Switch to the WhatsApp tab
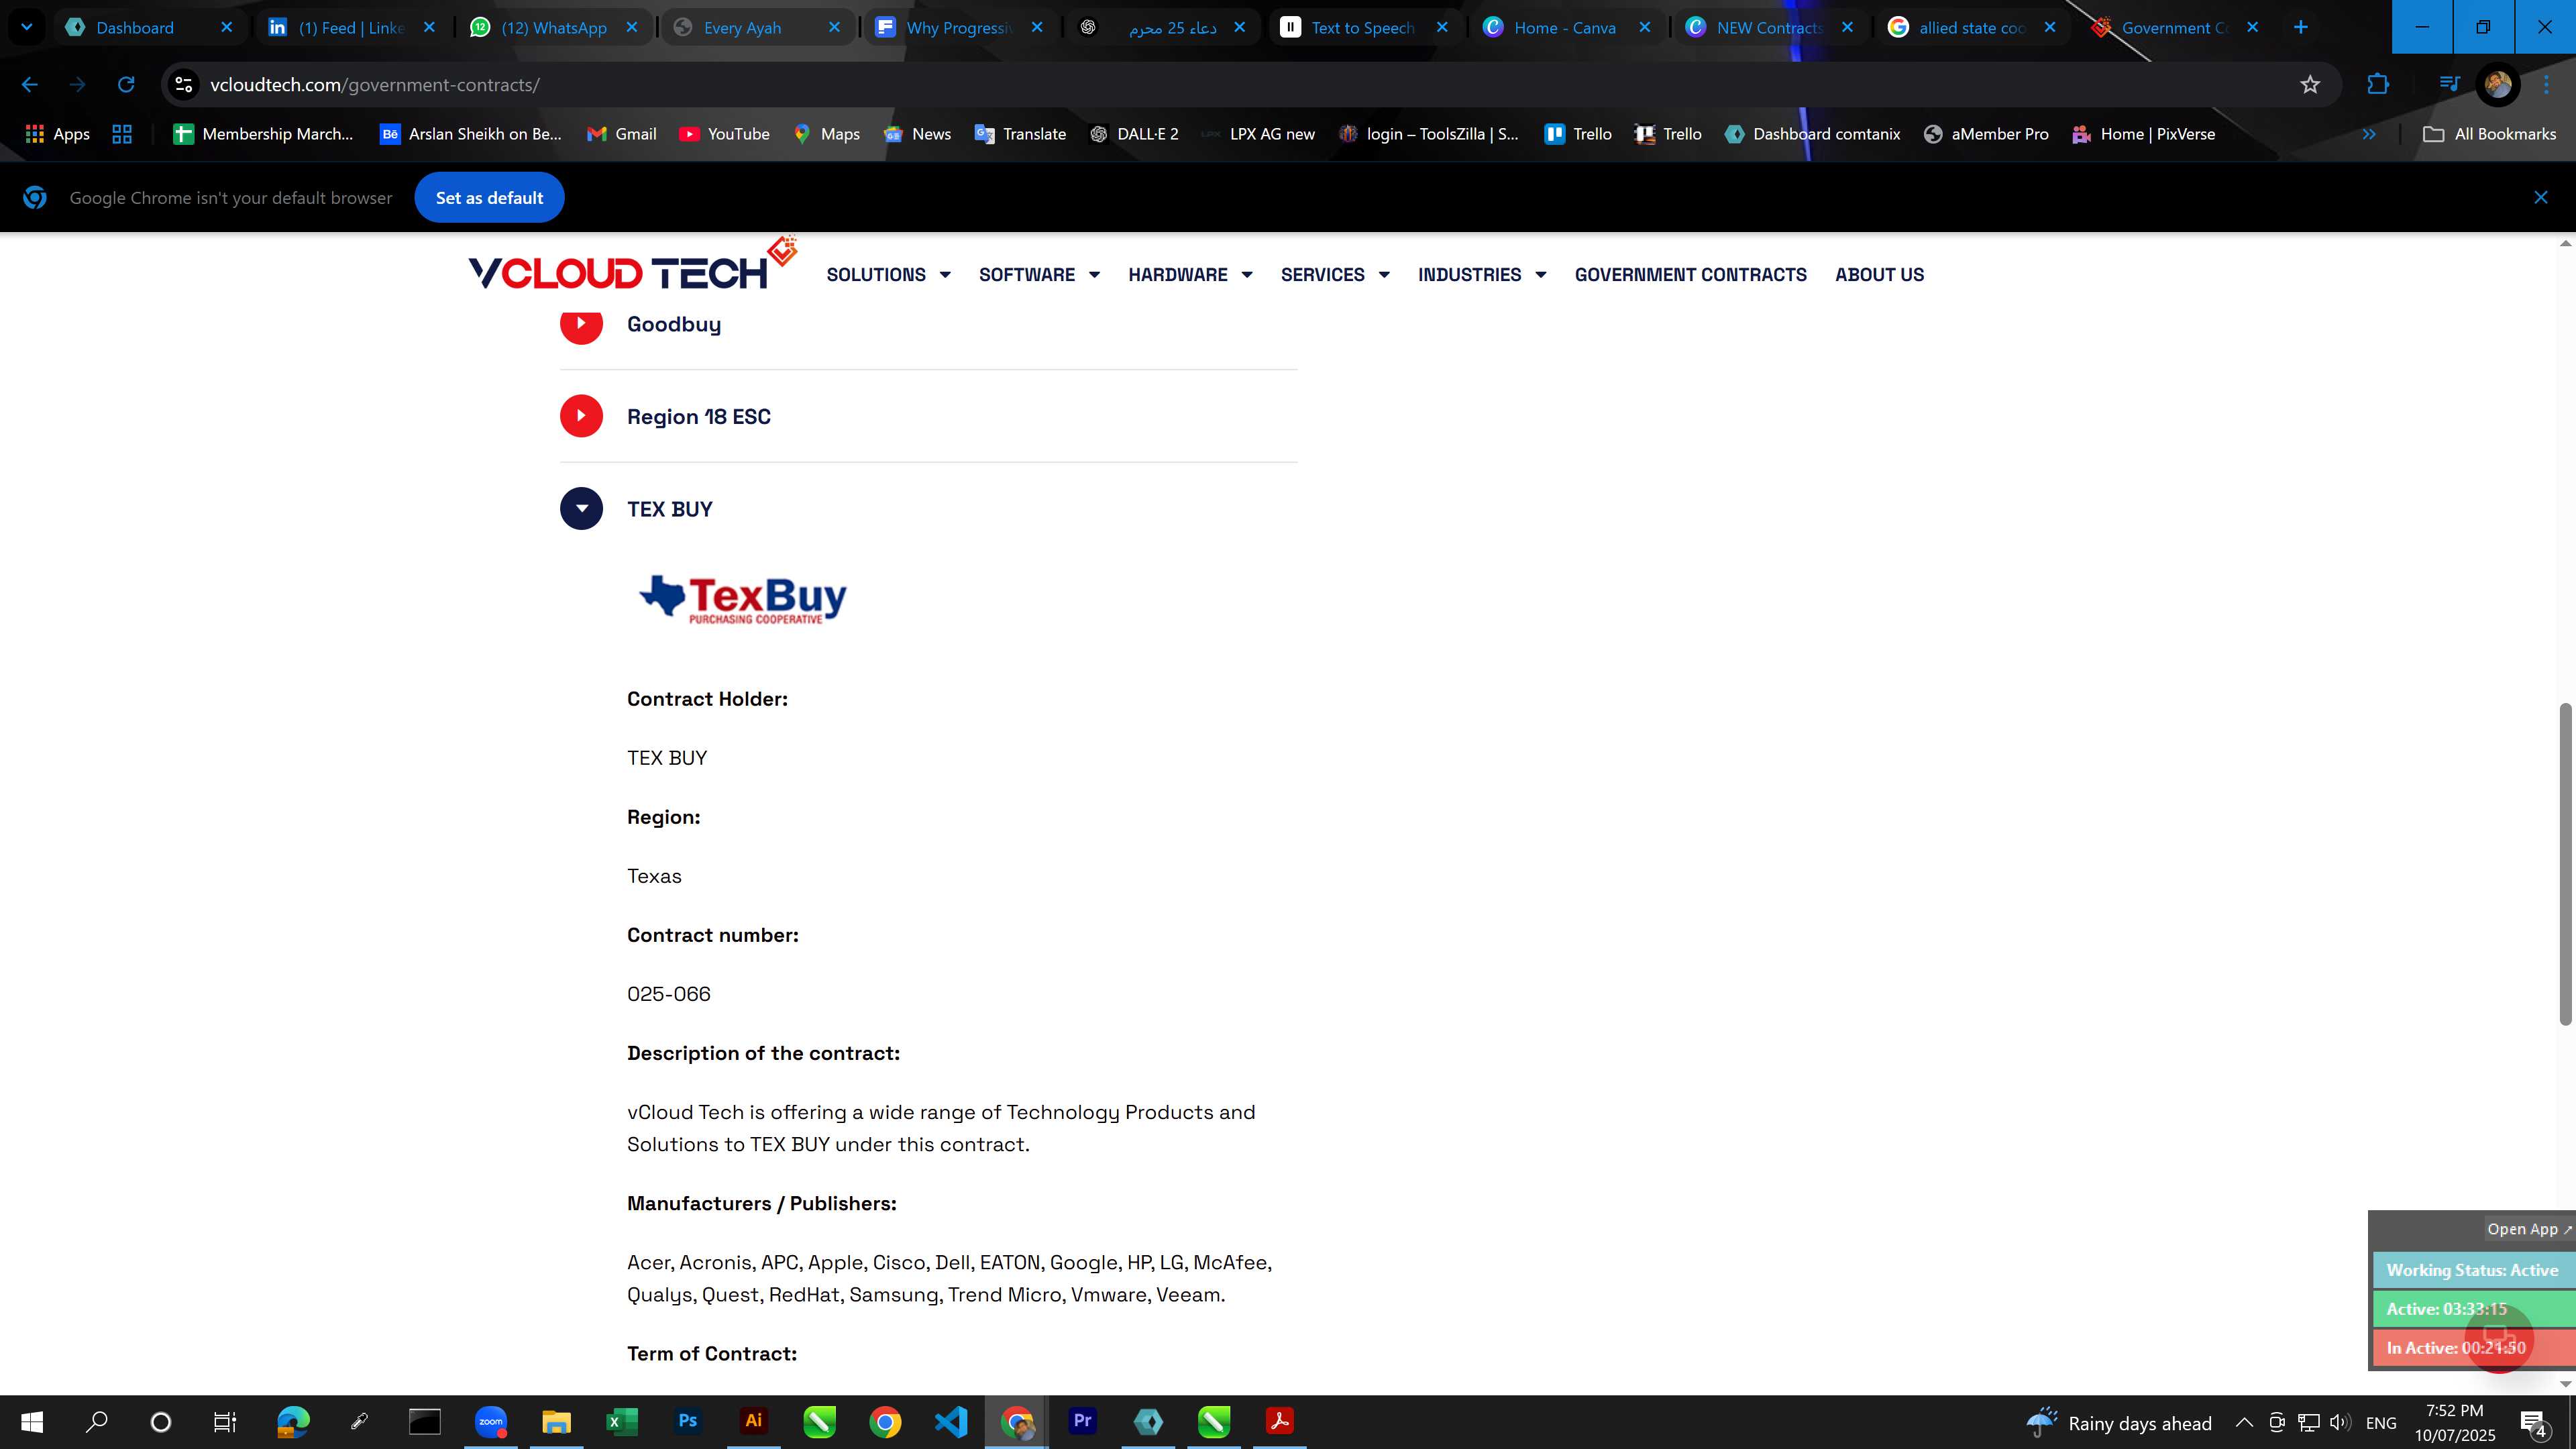Viewport: 2576px width, 1449px height. (554, 27)
